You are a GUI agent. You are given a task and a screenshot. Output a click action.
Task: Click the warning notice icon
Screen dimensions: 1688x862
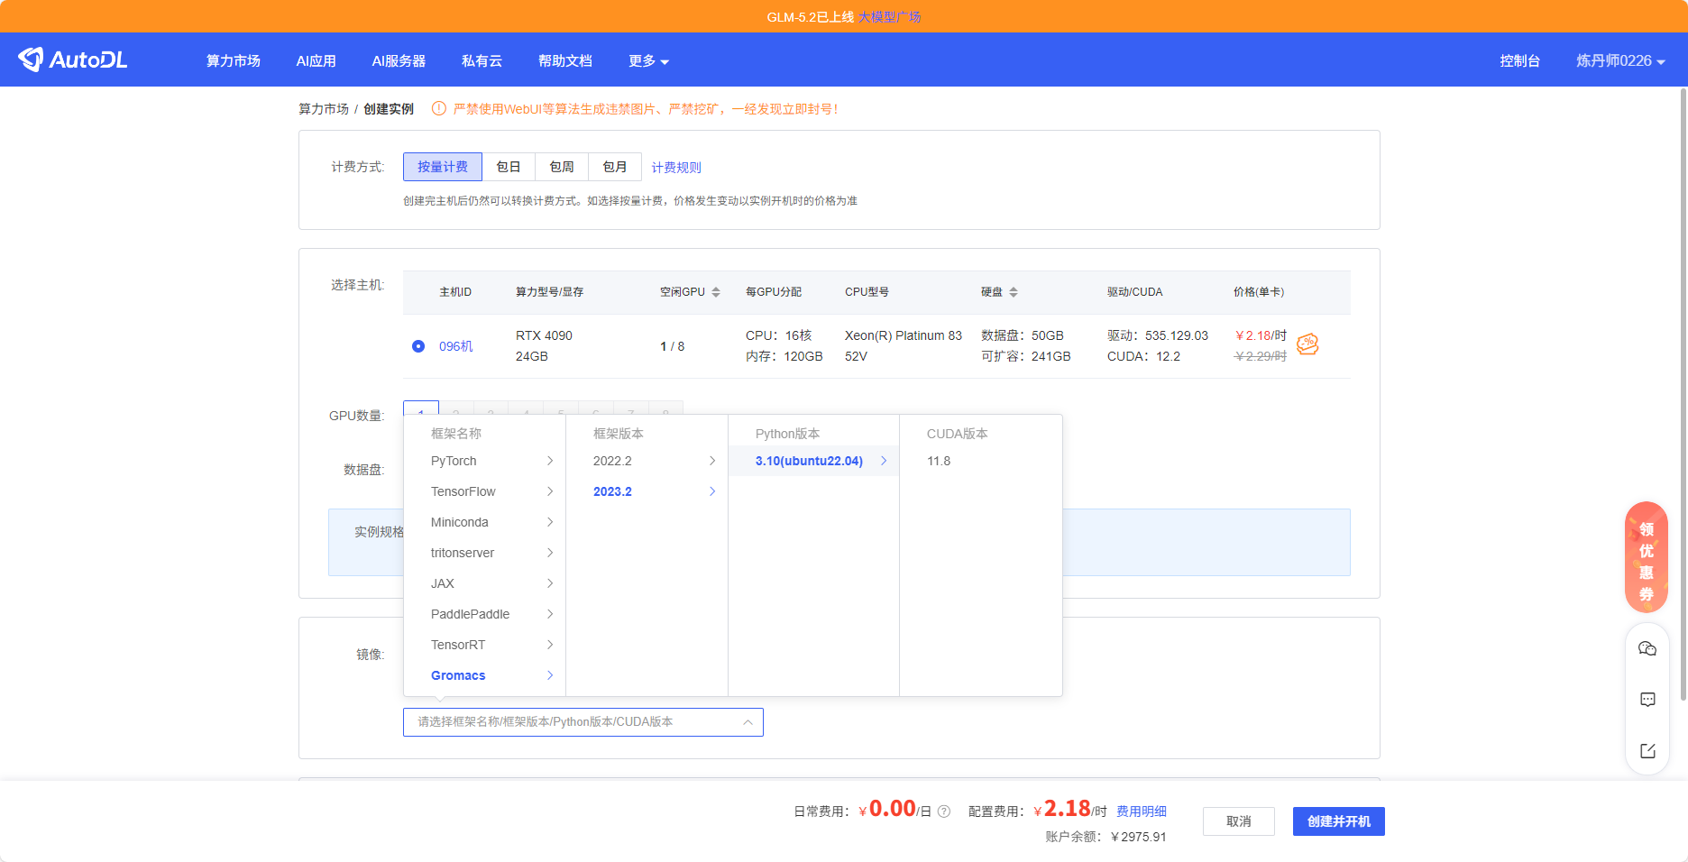pyautogui.click(x=439, y=109)
